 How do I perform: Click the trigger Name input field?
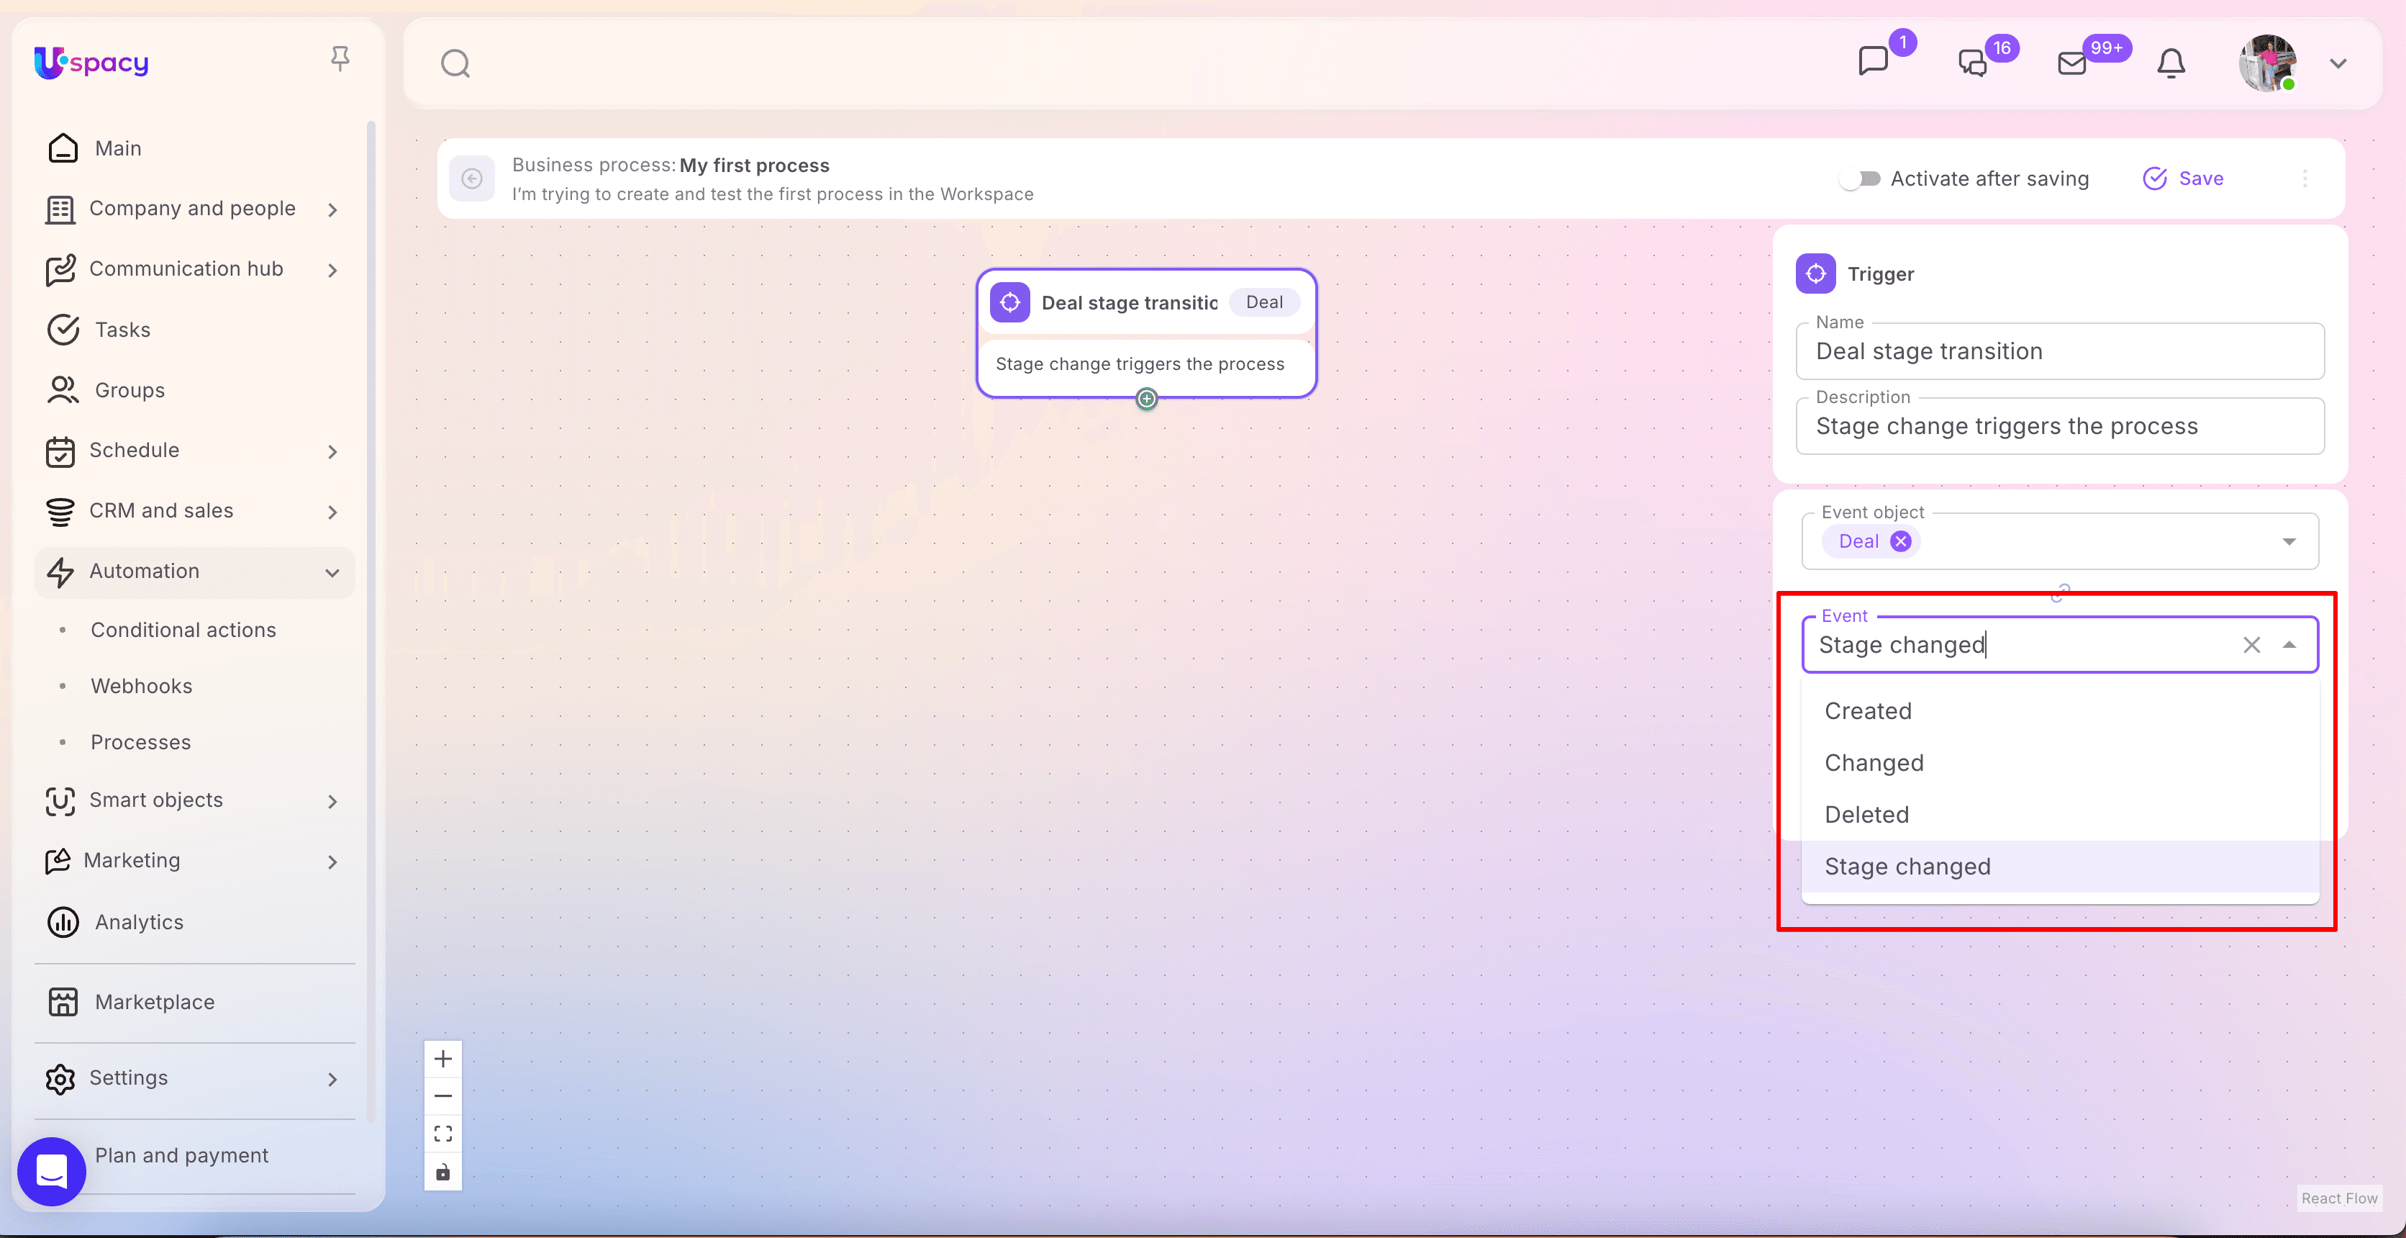point(2059,351)
